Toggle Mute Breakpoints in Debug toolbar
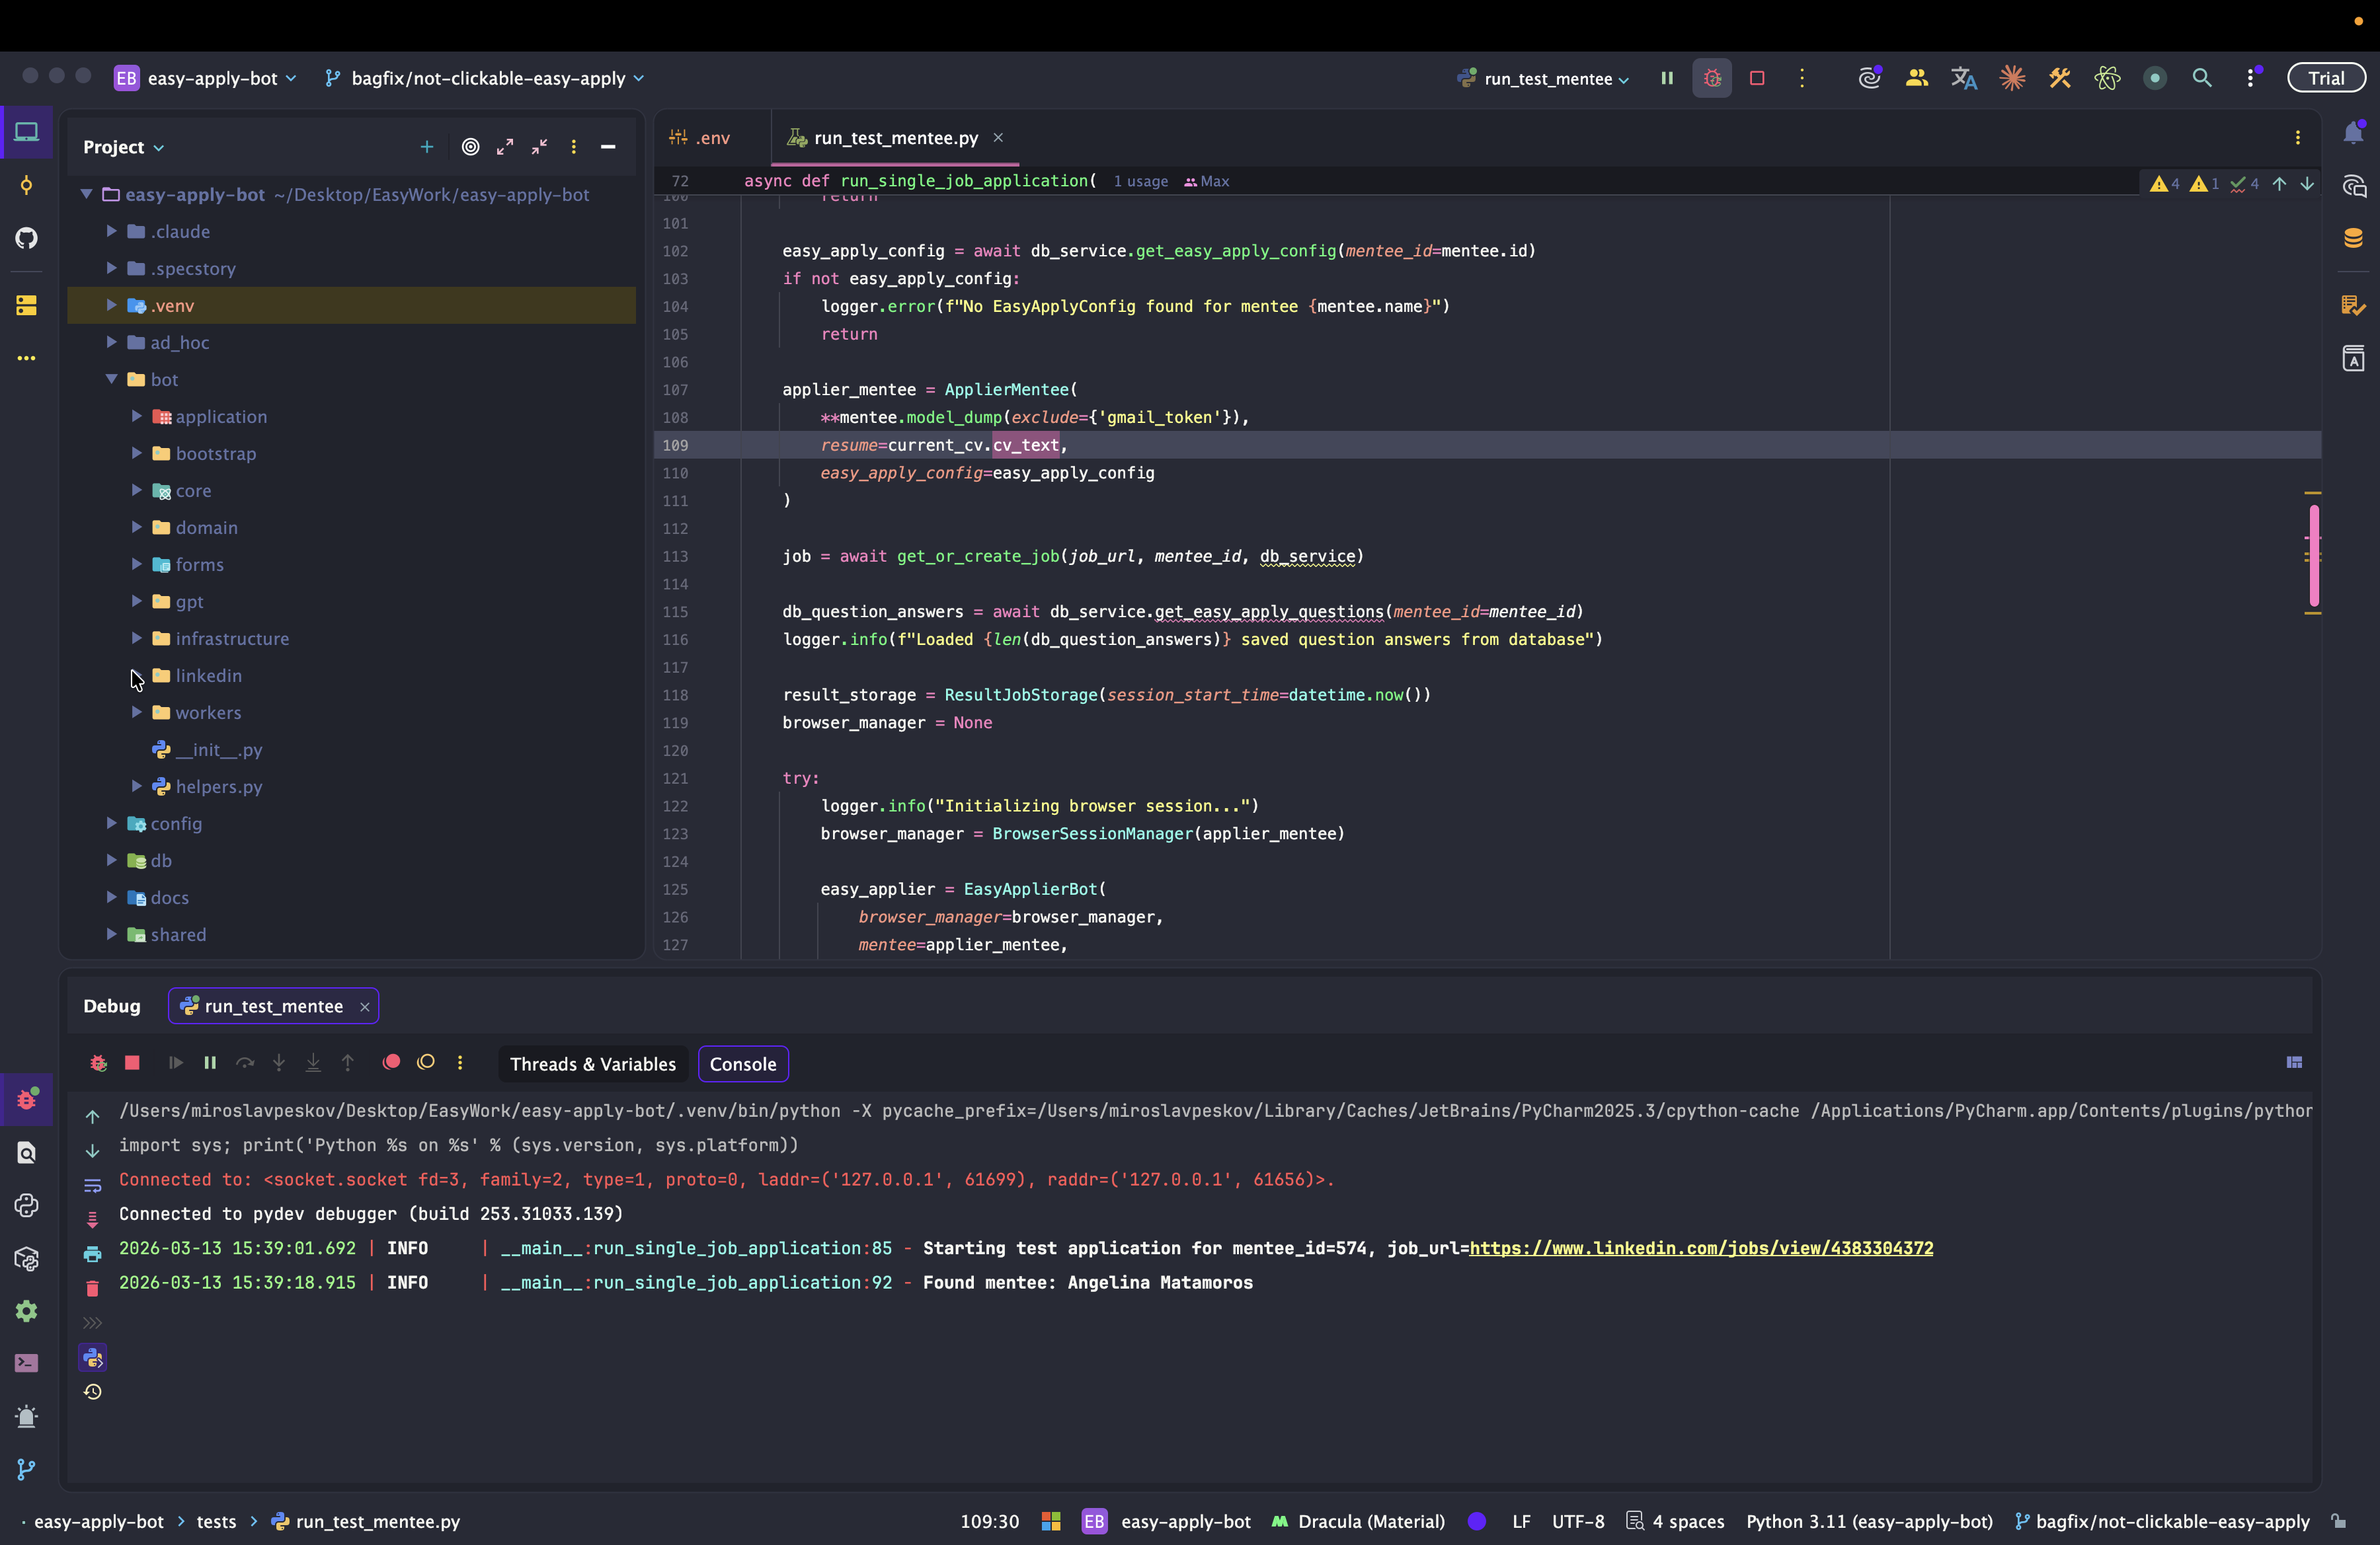The image size is (2380, 1545). (426, 1063)
